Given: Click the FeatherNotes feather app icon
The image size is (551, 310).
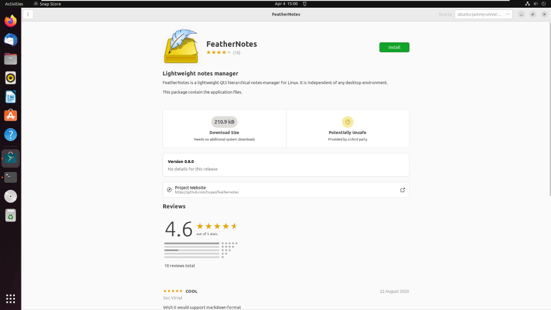Looking at the screenshot, I should 181,46.
